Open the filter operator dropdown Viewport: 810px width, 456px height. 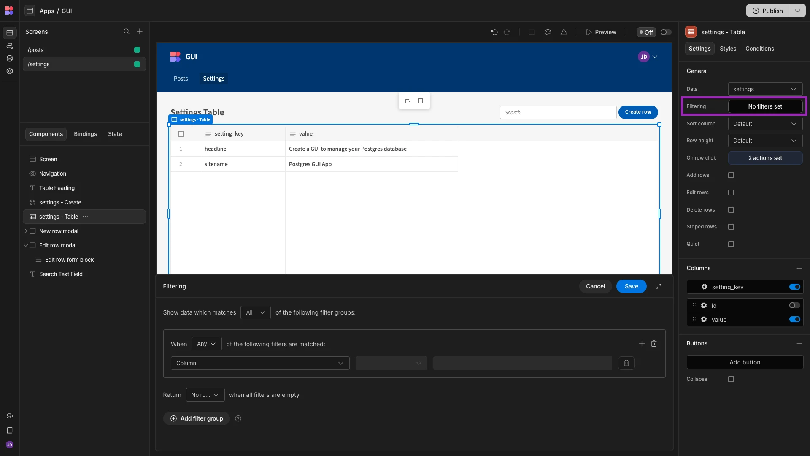(391, 363)
